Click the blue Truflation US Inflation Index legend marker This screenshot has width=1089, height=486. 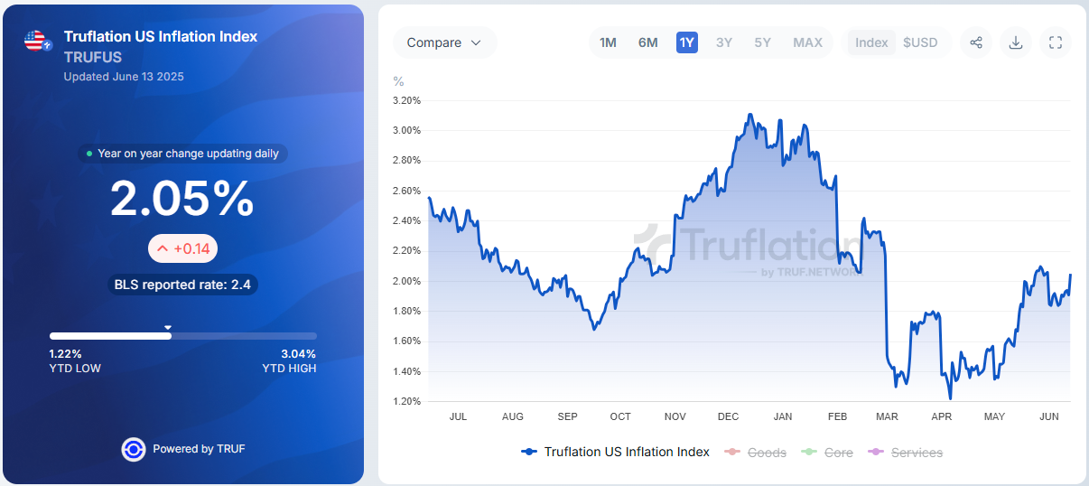tap(530, 452)
